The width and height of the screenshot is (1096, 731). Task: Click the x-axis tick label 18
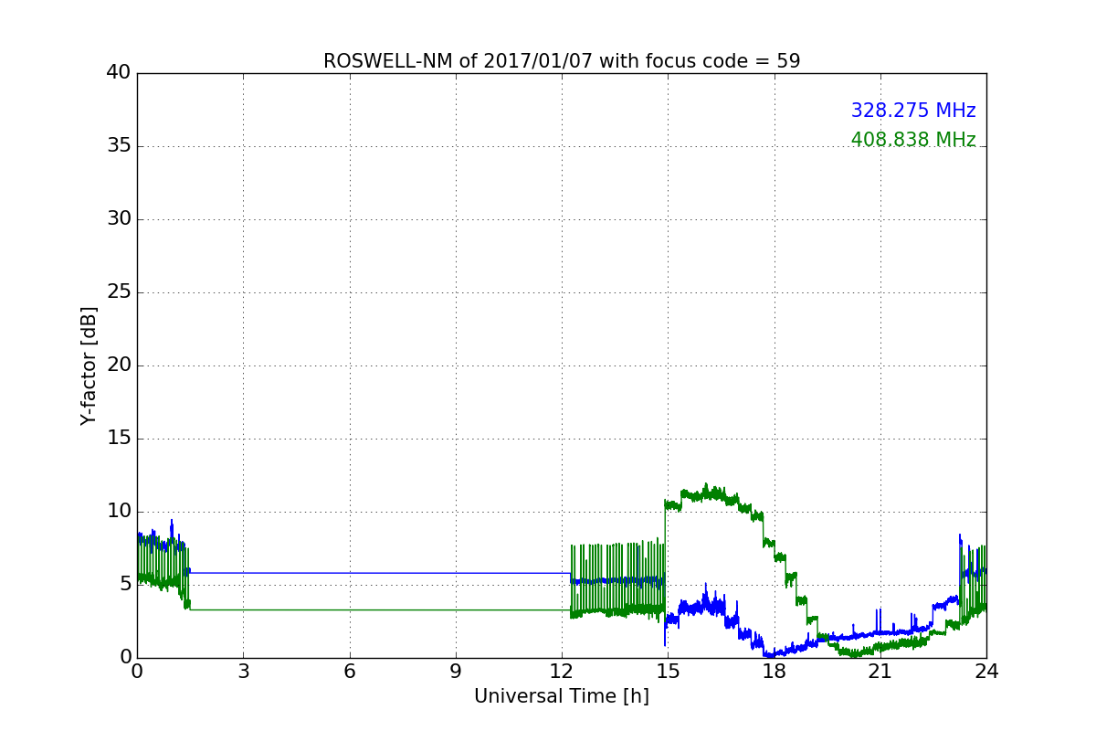(774, 672)
